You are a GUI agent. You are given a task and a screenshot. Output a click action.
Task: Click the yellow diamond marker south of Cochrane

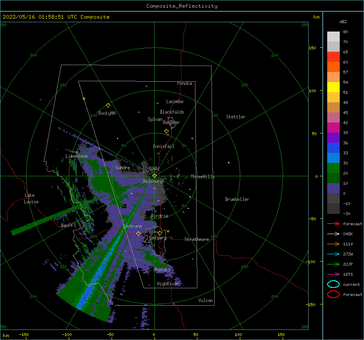pos(138,233)
